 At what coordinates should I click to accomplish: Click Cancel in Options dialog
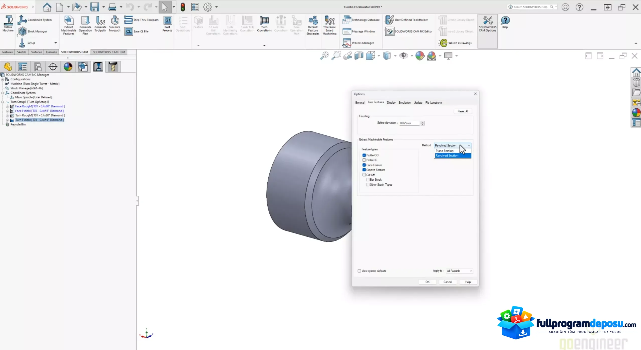[x=448, y=282]
